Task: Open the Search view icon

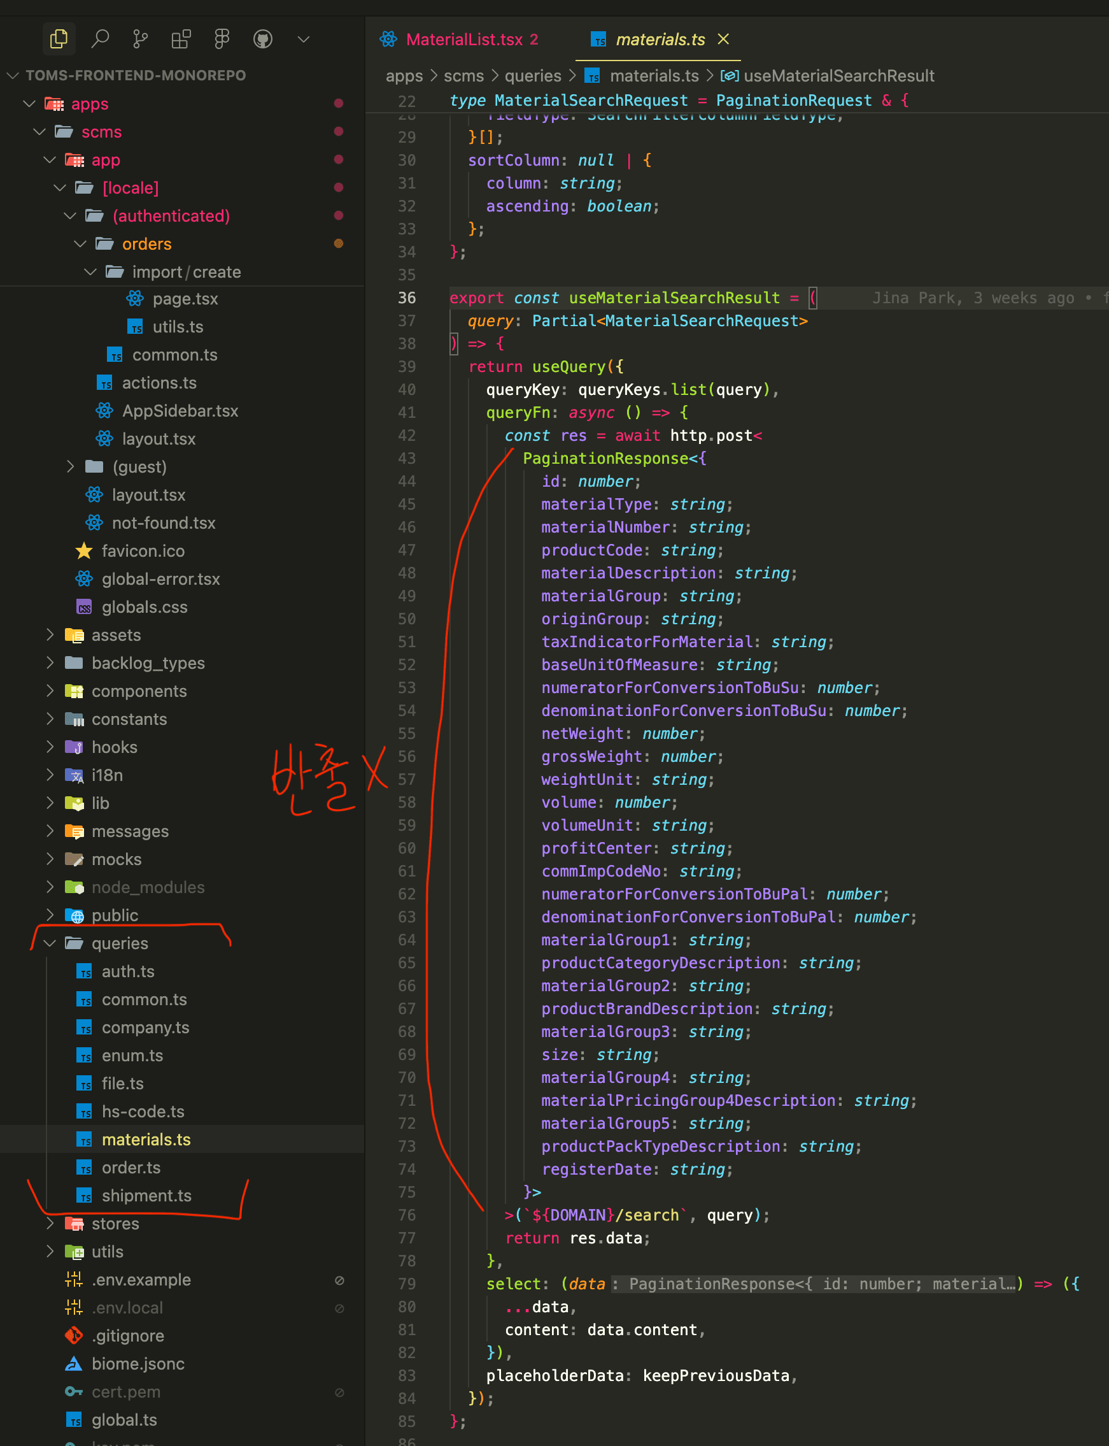Action: (x=101, y=39)
